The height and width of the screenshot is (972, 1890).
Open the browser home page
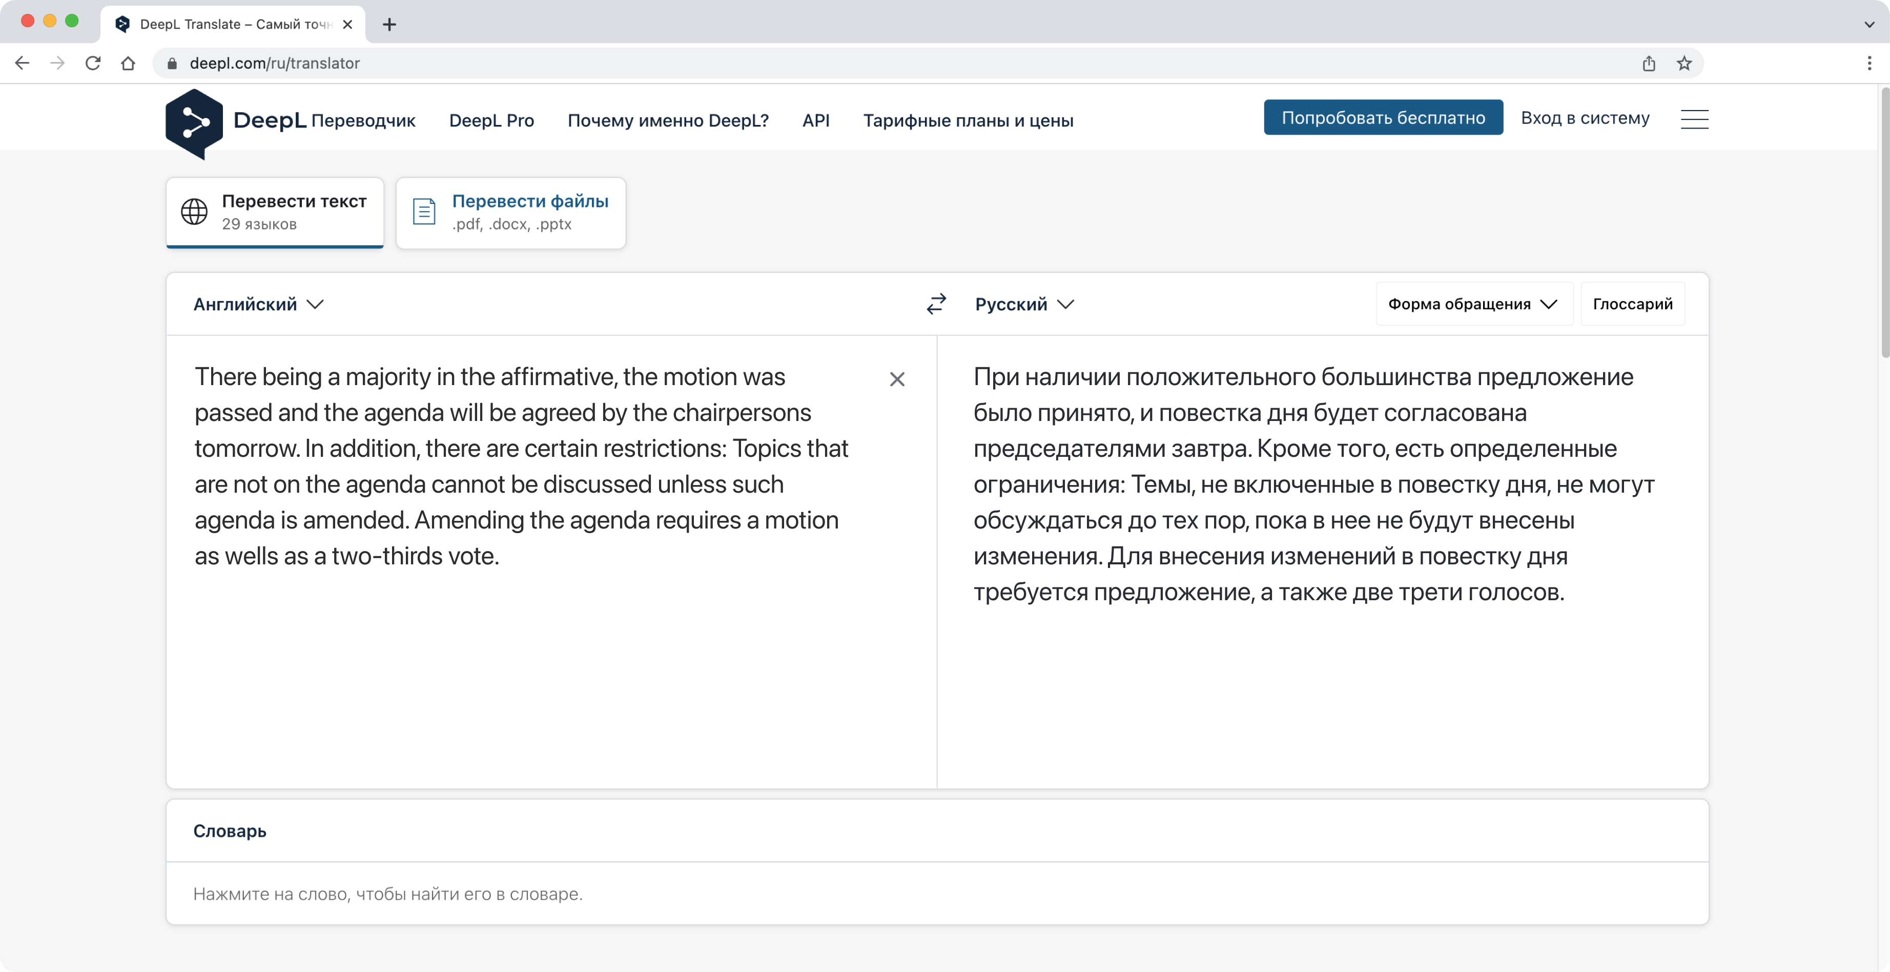pos(128,63)
